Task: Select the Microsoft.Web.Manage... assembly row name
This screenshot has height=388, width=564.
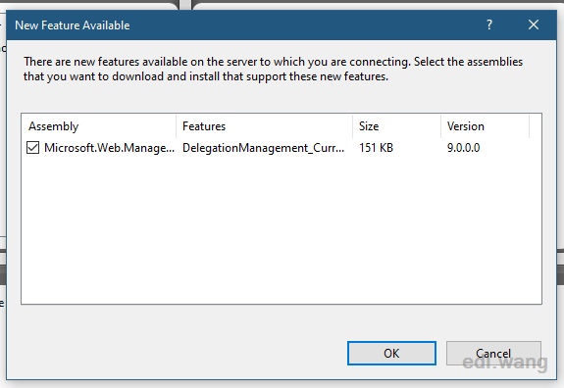Action: 109,148
